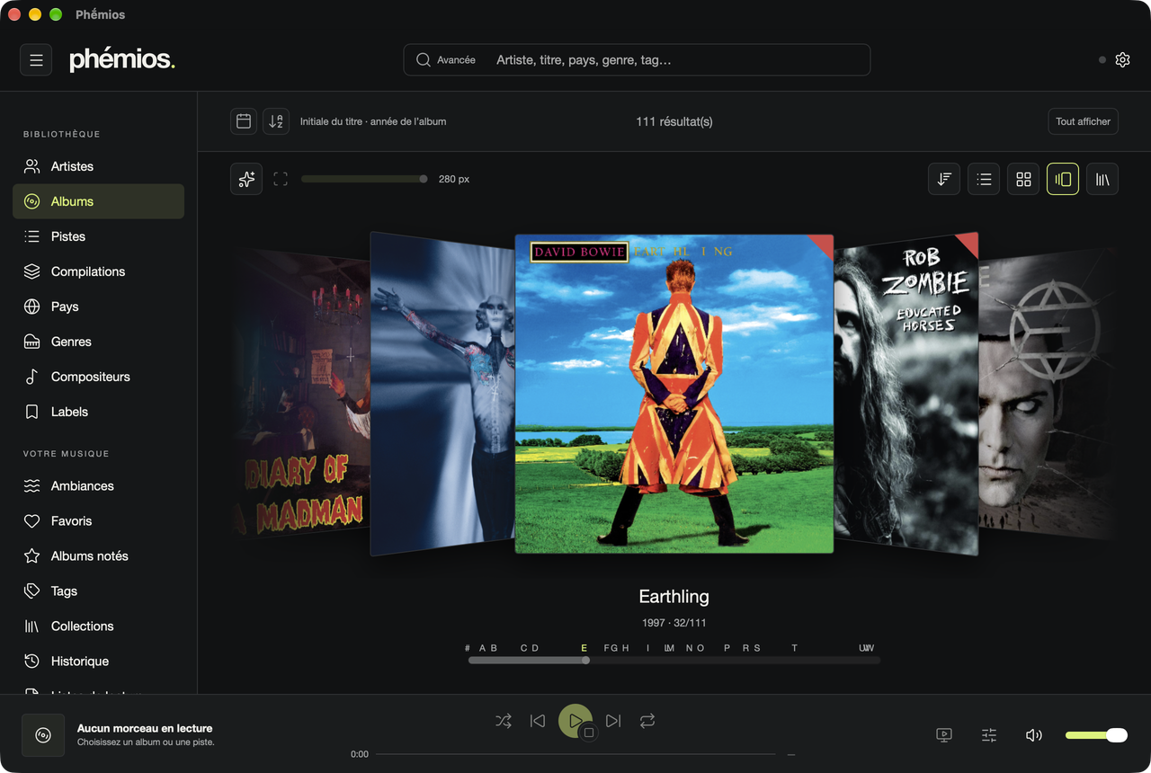Click the Avancée search option

446,60
